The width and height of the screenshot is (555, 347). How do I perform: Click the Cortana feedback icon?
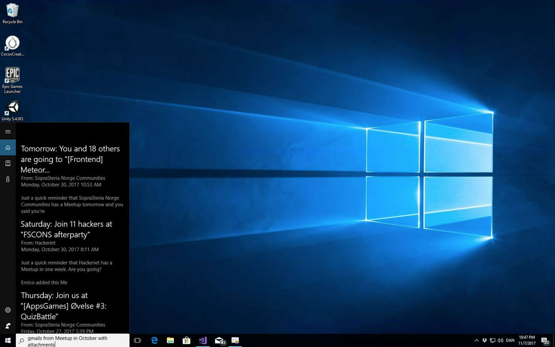(8, 326)
